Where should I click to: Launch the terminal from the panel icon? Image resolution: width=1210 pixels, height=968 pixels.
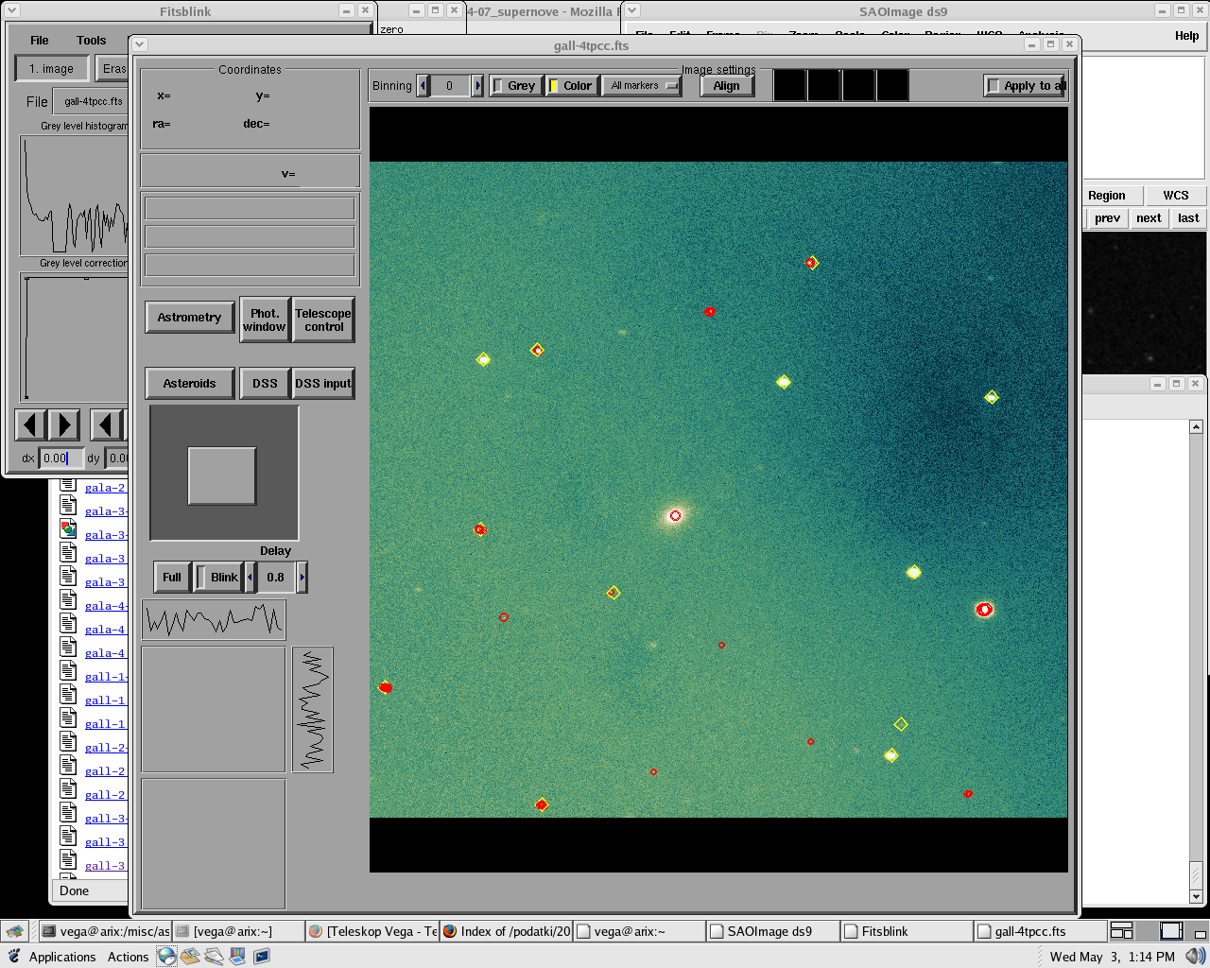[261, 957]
